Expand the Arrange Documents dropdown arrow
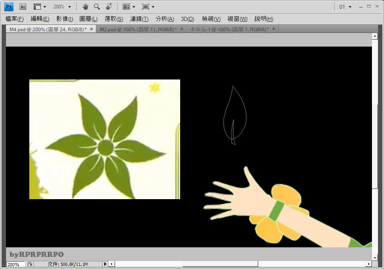384x269 pixels. click(x=134, y=7)
